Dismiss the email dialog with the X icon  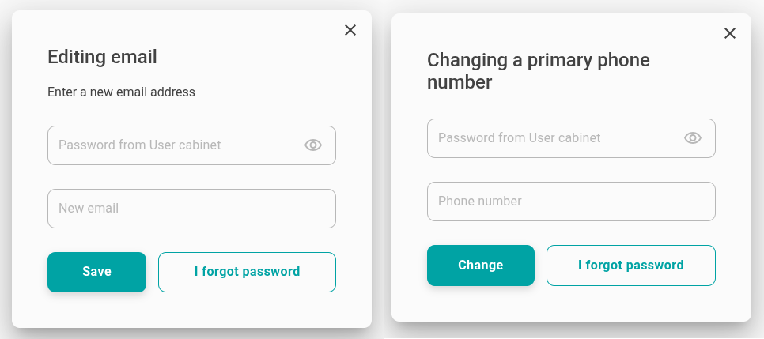tap(350, 30)
